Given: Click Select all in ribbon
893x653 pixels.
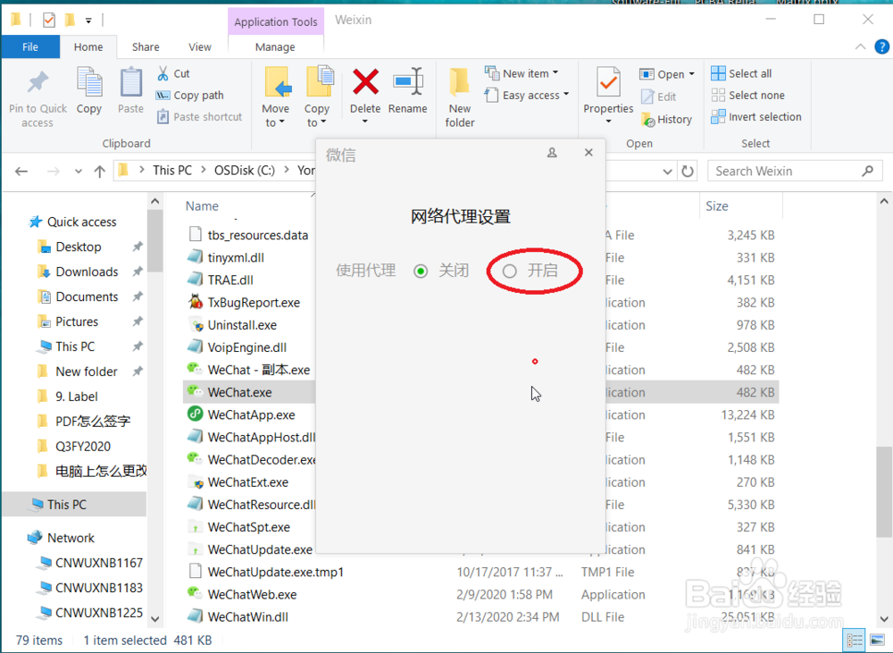Looking at the screenshot, I should coord(741,73).
